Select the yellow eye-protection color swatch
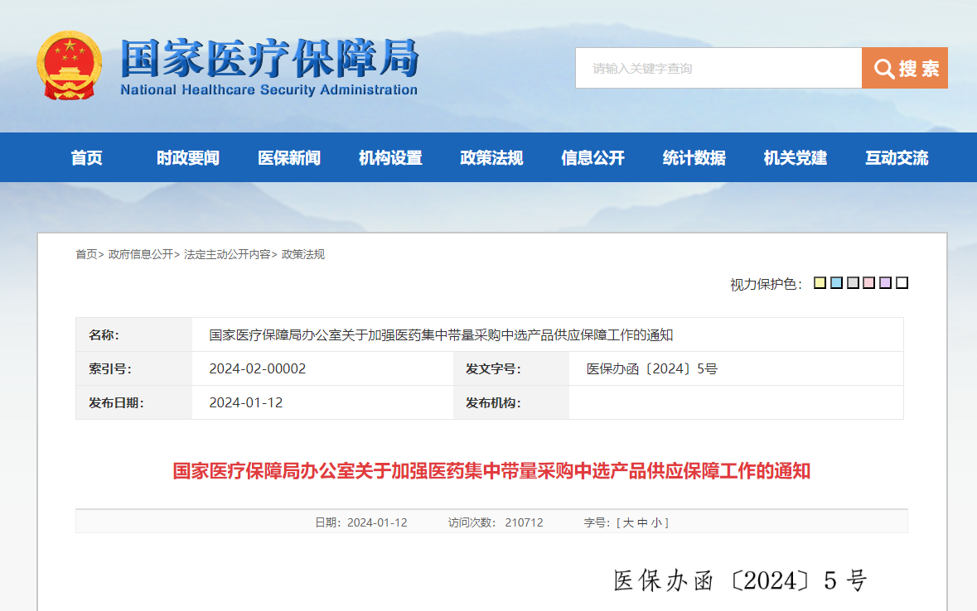Viewport: 977px width, 611px height. click(820, 283)
